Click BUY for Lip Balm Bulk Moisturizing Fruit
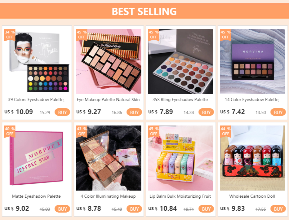 click(206, 209)
